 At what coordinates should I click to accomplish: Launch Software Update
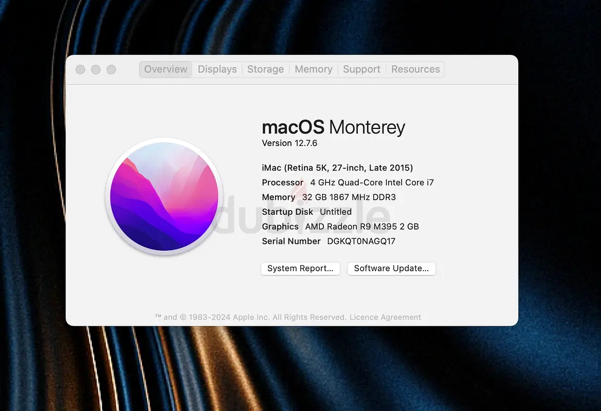click(391, 269)
